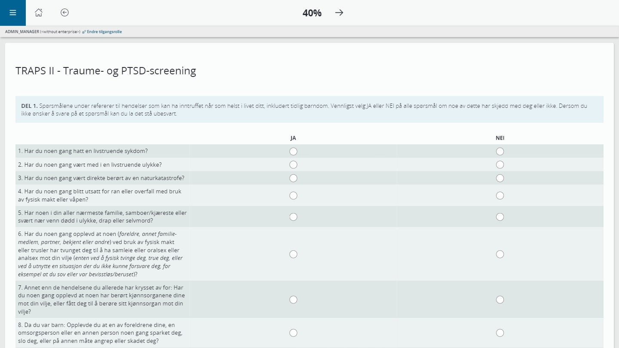
Task: Click the 40% progress indicator
Action: click(x=312, y=13)
